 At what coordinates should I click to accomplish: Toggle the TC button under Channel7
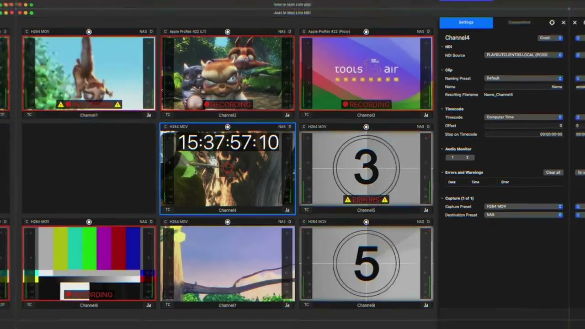[168, 305]
